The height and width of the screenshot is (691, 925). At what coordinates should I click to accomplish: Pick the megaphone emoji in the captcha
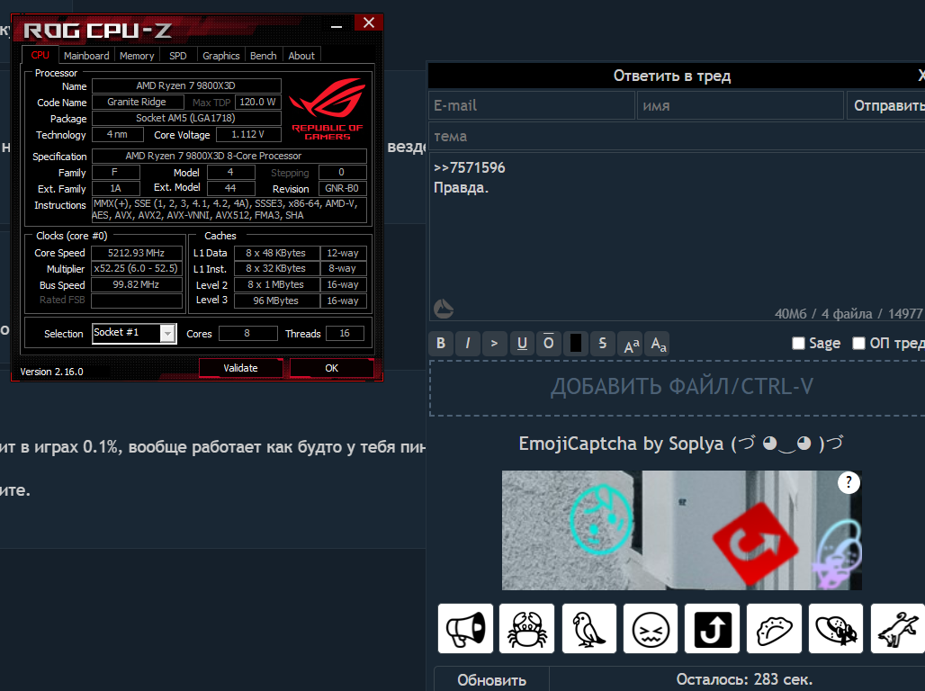pos(465,628)
